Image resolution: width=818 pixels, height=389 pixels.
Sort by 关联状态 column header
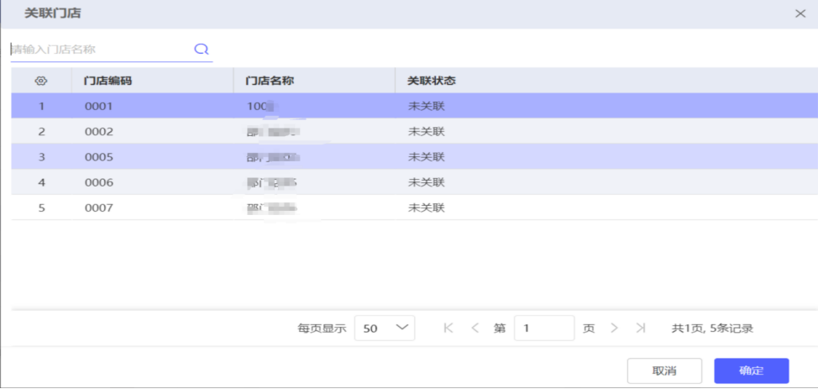pos(432,81)
